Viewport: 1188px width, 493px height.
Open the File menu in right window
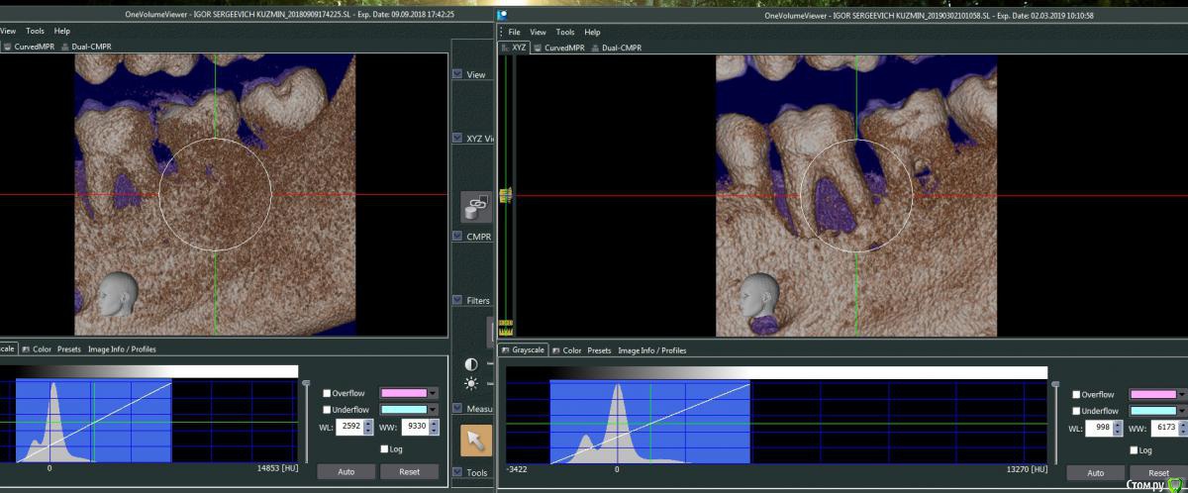(514, 32)
